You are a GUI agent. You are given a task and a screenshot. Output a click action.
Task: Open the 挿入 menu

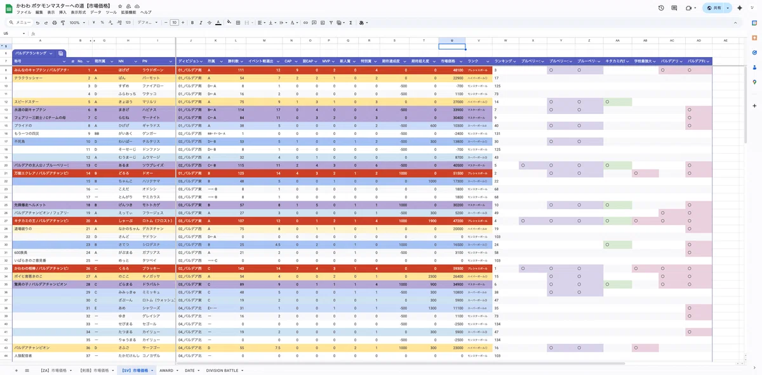pyautogui.click(x=63, y=13)
